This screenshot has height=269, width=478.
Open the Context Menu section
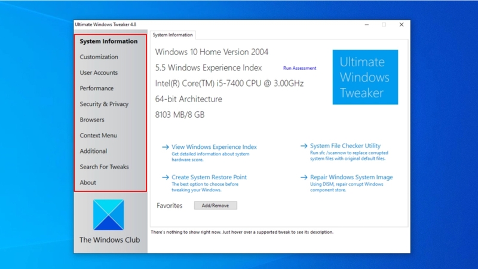98,136
